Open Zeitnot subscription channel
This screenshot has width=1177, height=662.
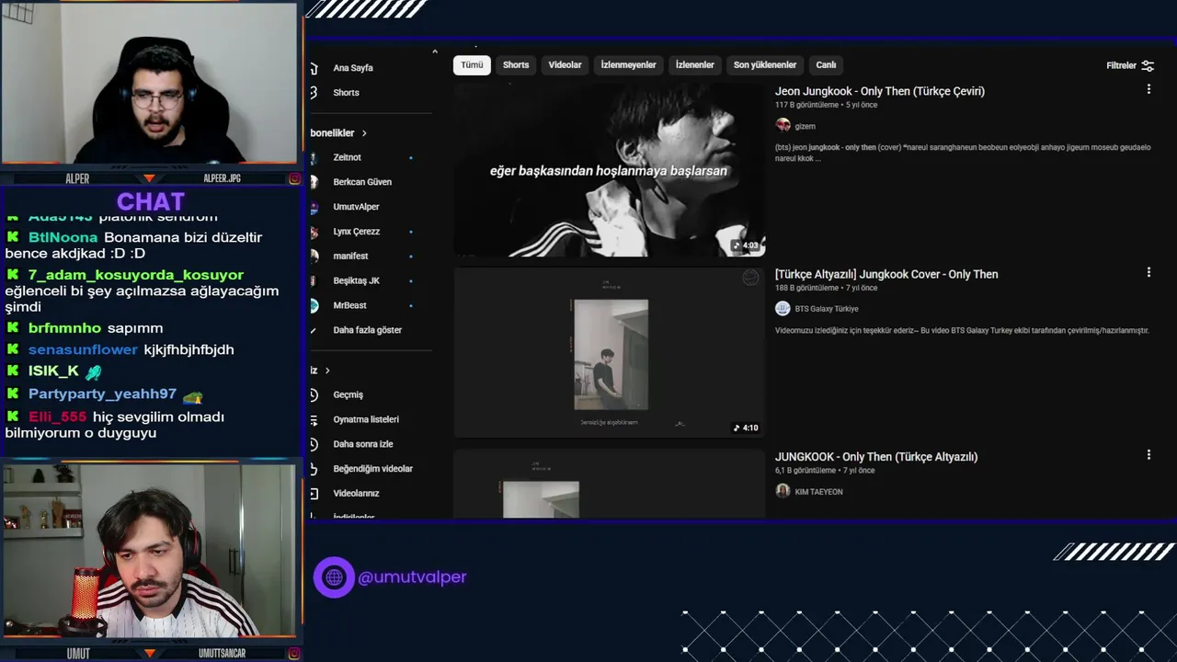[x=347, y=157]
